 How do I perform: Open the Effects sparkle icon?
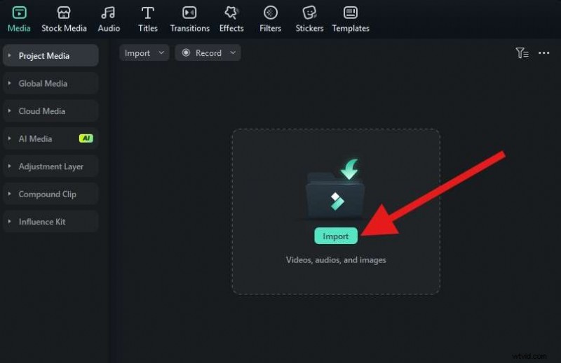click(231, 13)
